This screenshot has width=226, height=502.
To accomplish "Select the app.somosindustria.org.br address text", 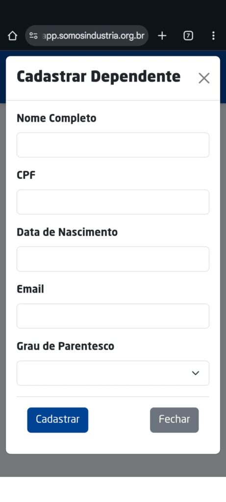I will pyautogui.click(x=93, y=36).
